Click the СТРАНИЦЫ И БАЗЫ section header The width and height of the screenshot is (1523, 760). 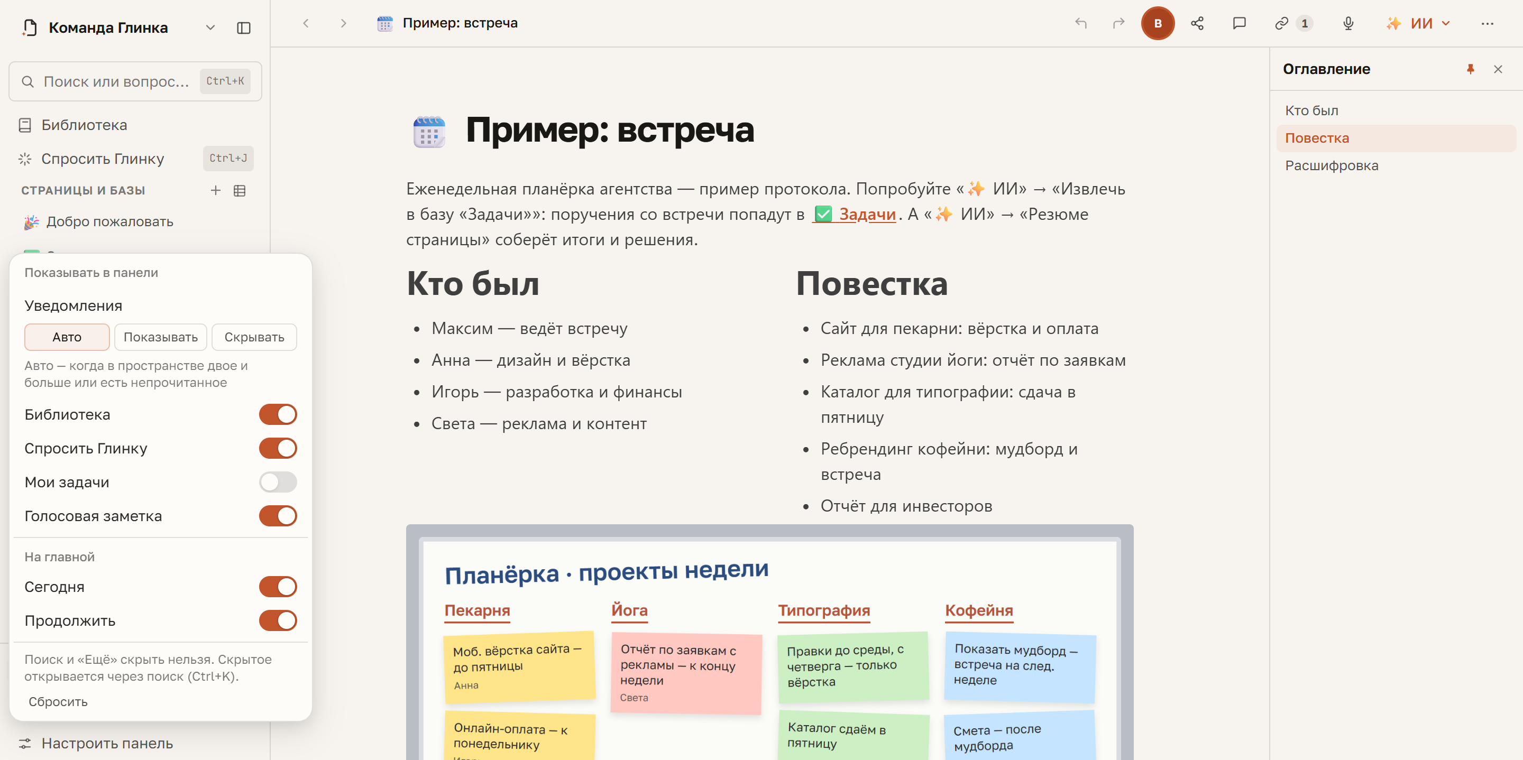(x=83, y=190)
